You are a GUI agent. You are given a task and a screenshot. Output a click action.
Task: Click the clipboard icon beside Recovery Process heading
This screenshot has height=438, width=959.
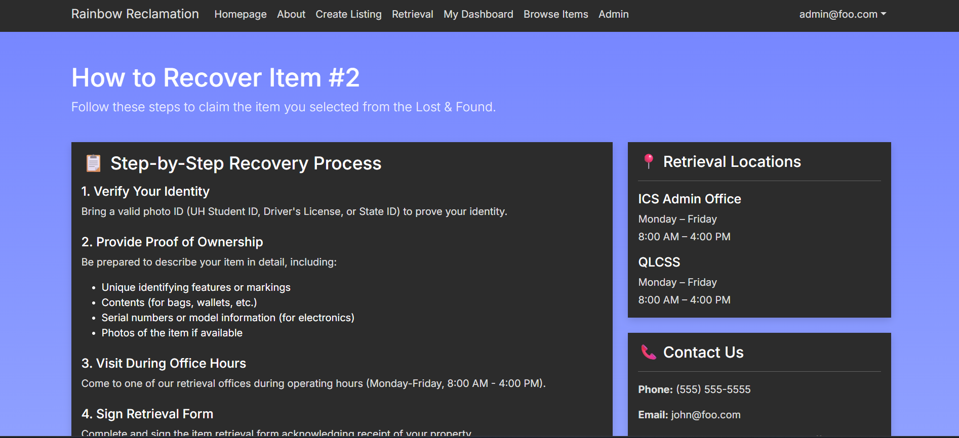pos(93,163)
